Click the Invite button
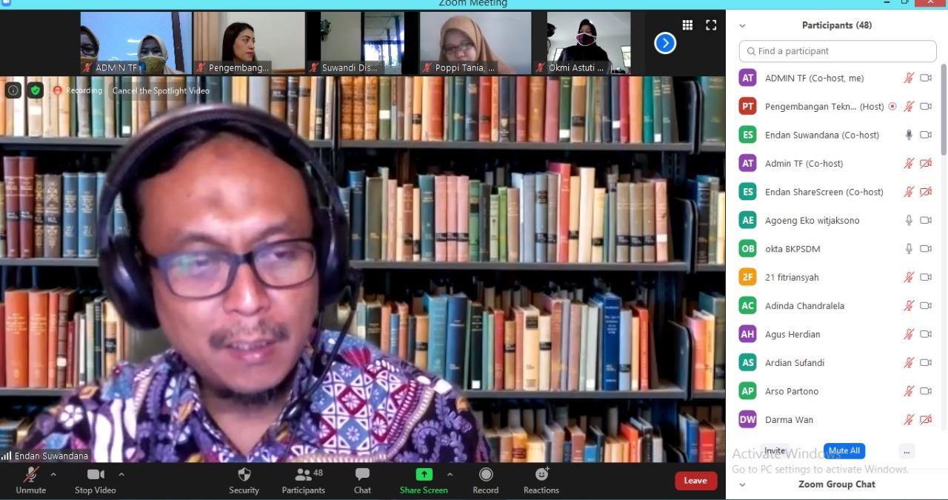 point(775,451)
